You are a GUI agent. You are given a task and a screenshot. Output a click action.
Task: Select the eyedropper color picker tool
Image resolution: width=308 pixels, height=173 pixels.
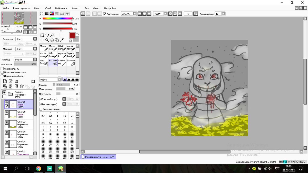[62, 40]
